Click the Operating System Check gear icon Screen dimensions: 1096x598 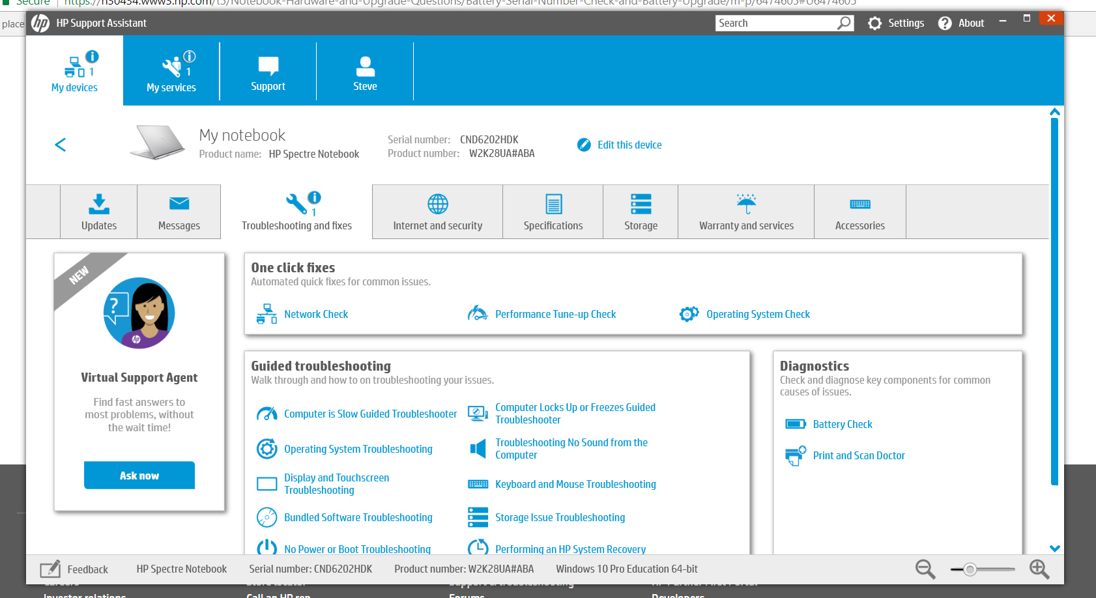click(689, 314)
